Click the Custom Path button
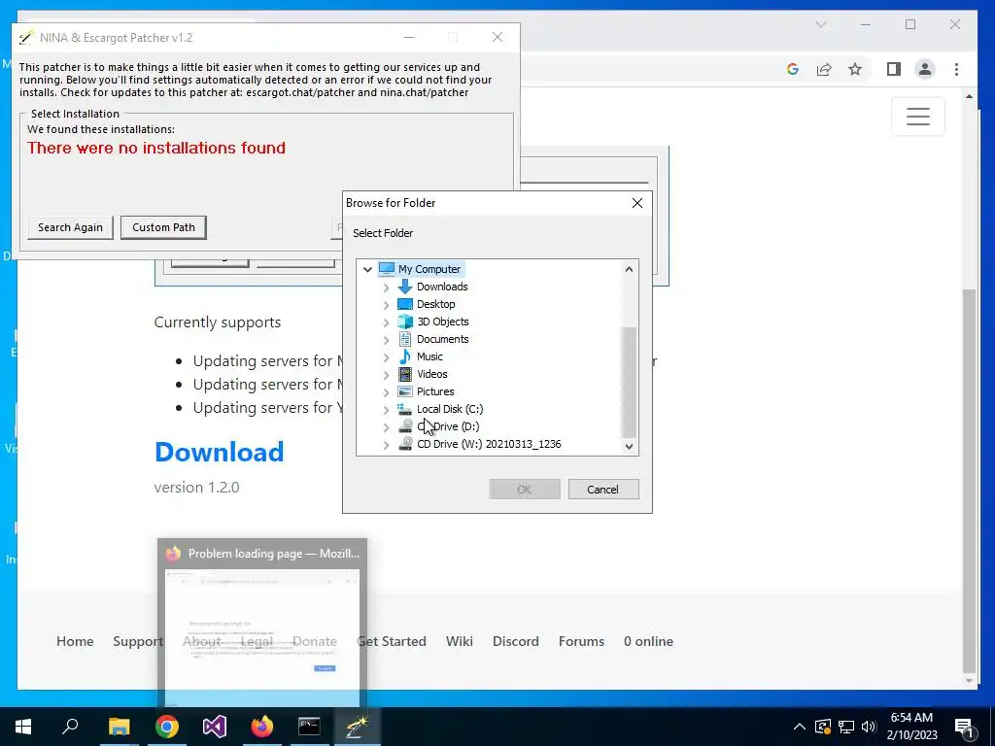 [163, 227]
